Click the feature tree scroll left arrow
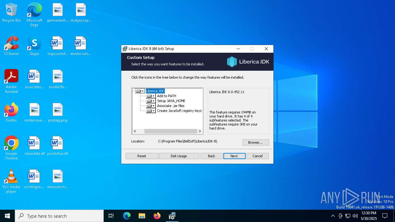Screen dimensions: 395x222 coord(135,131)
